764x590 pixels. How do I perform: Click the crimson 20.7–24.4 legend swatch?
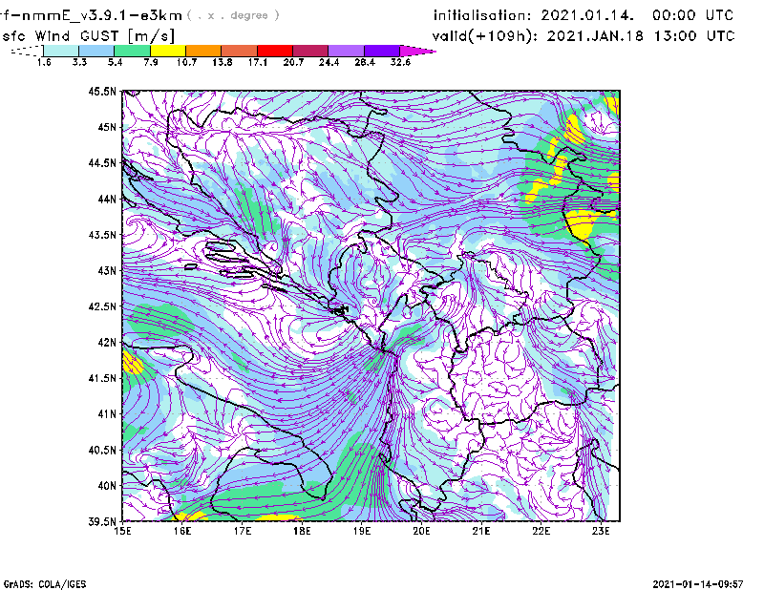309,51
